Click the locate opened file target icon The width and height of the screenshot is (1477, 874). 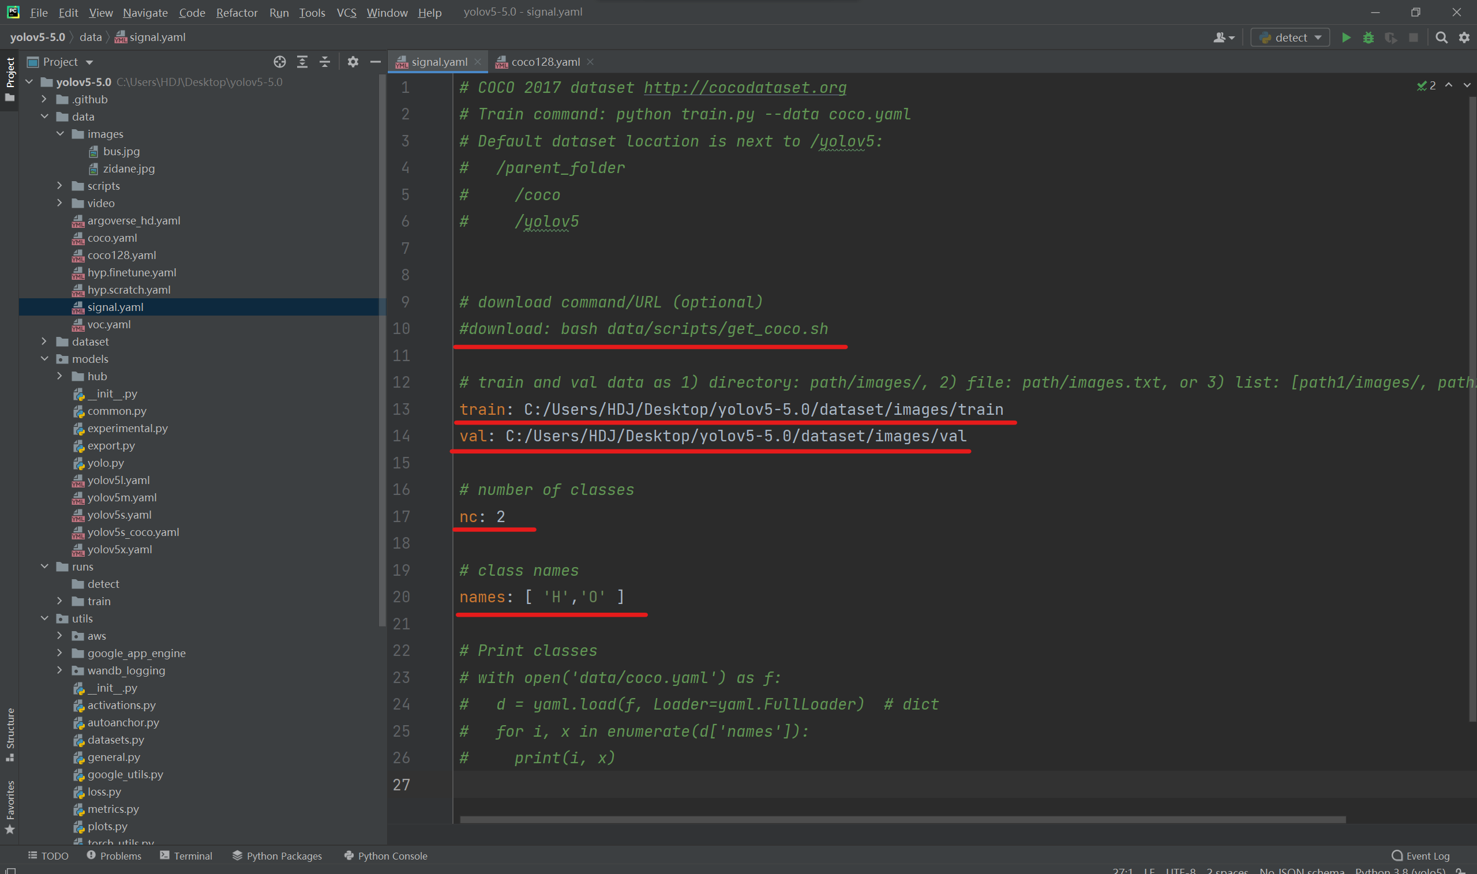click(280, 62)
